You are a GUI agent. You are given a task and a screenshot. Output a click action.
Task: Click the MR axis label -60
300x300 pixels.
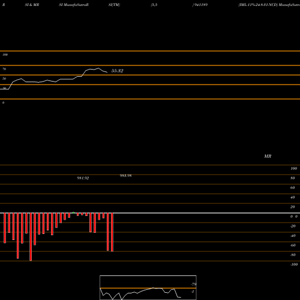click(293, 245)
